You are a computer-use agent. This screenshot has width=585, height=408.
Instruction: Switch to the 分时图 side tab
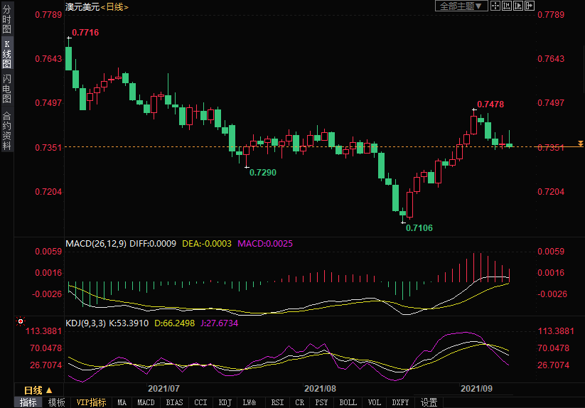6,20
